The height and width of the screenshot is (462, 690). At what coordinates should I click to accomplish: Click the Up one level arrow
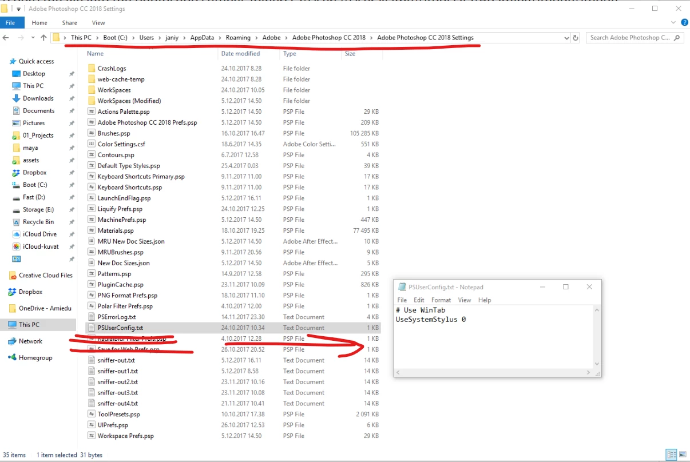coord(43,38)
